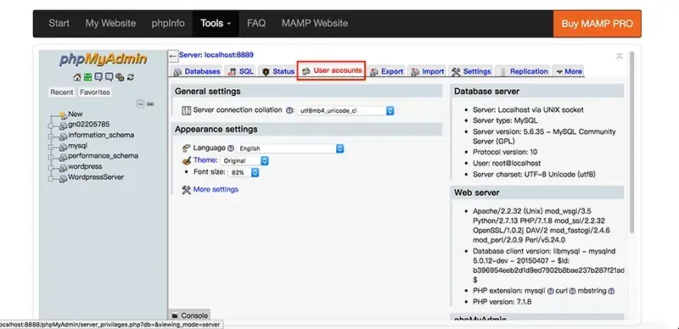Click the WordpressServer database icon
This screenshot has height=329, width=679.
63,178
